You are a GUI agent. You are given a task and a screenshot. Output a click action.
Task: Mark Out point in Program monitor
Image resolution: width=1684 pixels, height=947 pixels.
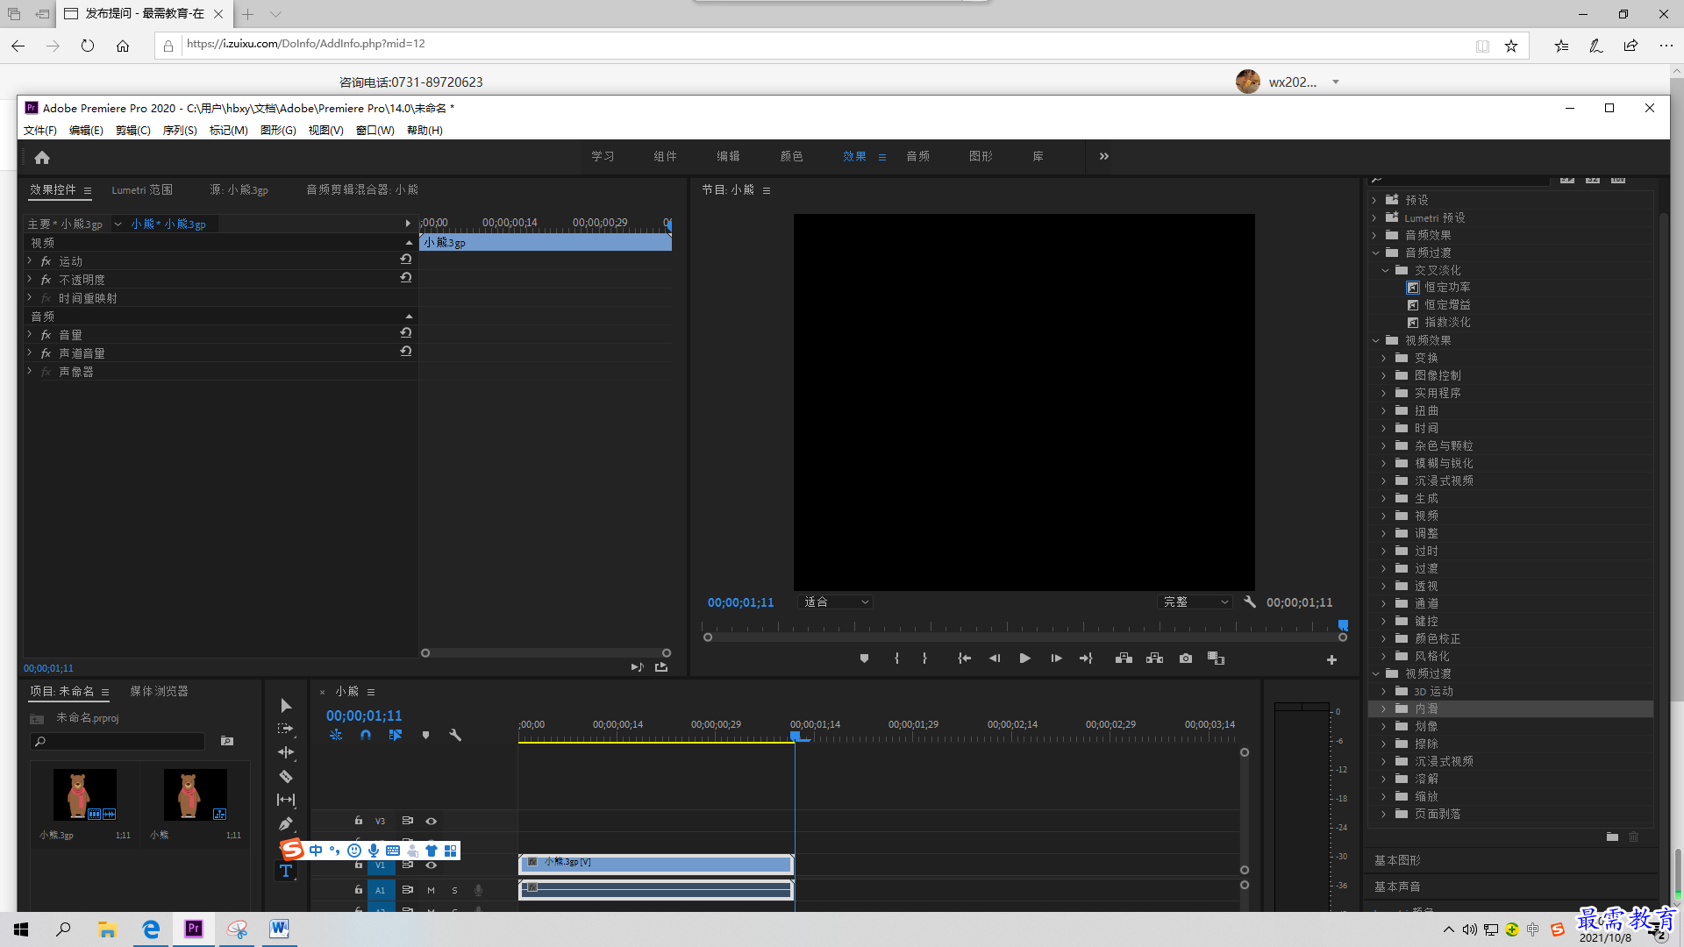tap(924, 659)
